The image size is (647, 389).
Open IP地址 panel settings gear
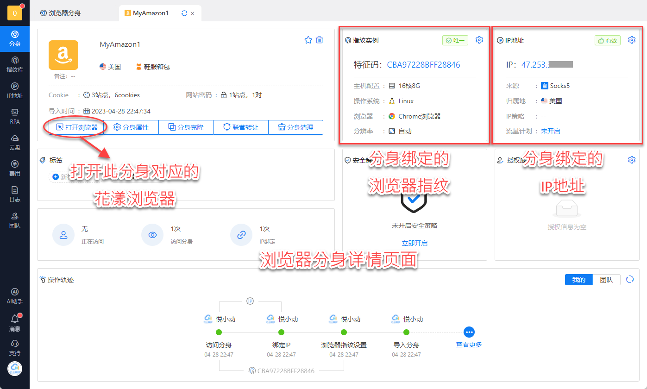coord(632,40)
